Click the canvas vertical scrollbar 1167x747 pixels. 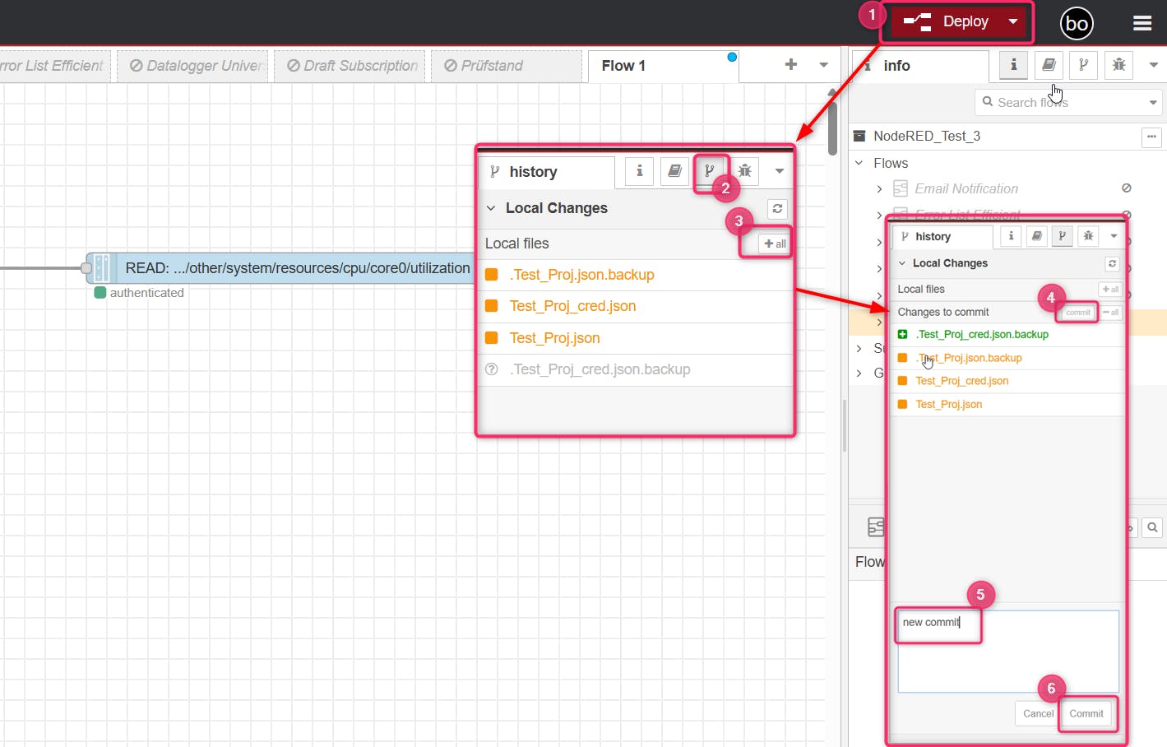point(832,123)
